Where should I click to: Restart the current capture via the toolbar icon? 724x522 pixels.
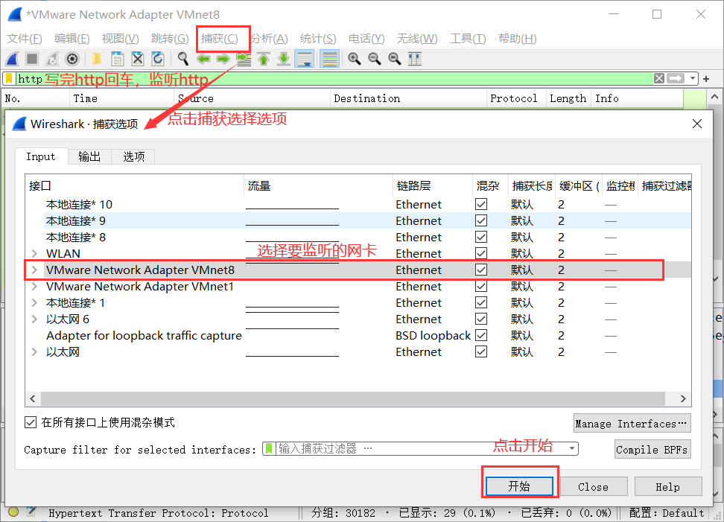tap(51, 59)
